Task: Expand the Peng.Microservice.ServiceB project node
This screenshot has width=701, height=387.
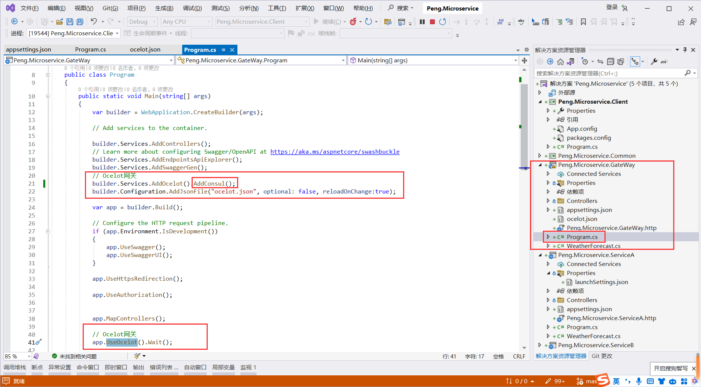Action: [x=540, y=345]
